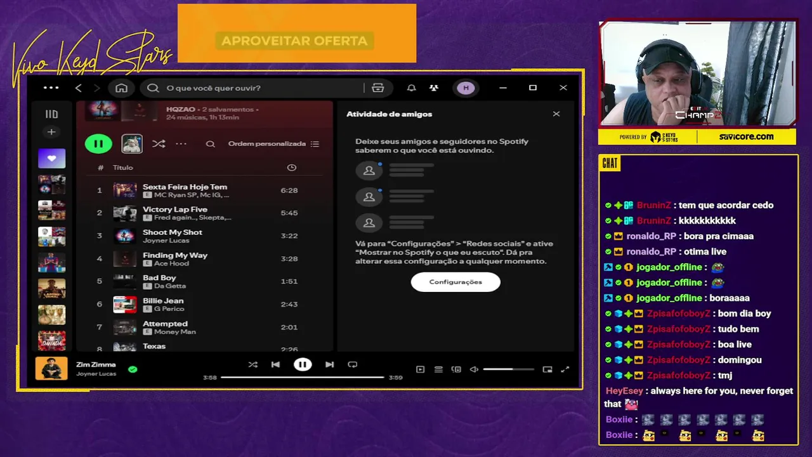Open artist link 'G Perico'
Screen dimensions: 812x457
[x=169, y=309]
